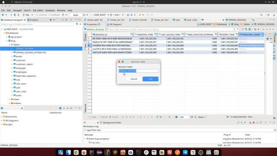Click the export data download icon

pyautogui.click(x=169, y=117)
